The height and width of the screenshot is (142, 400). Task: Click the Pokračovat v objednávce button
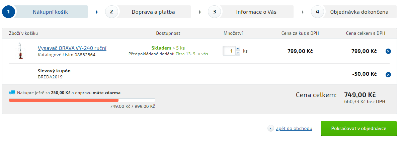359,129
